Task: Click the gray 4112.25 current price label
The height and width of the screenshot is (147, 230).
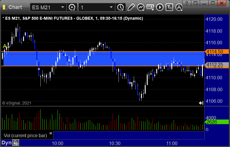Action: (x=217, y=65)
